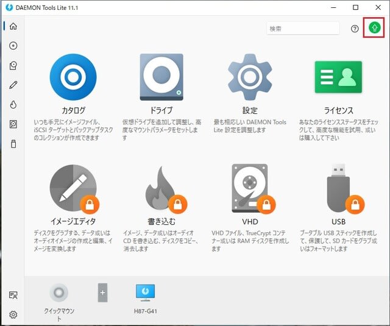Screen dimensions: 390x326
Task: Select the pencil Image Editor sidebar icon
Action: click(x=13, y=85)
